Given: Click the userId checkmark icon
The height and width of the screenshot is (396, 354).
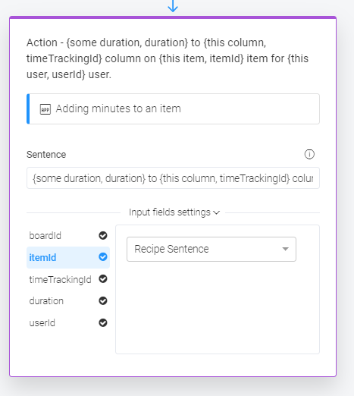Looking at the screenshot, I should pos(103,322).
